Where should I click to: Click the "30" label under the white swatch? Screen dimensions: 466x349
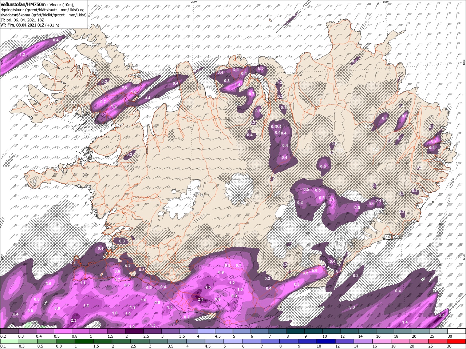[450, 336]
